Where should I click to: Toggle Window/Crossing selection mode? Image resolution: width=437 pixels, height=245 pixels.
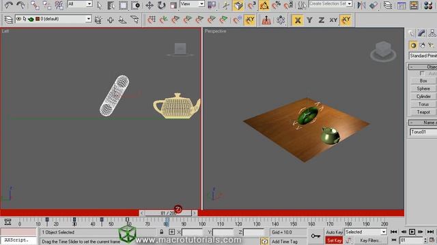click(135, 5)
